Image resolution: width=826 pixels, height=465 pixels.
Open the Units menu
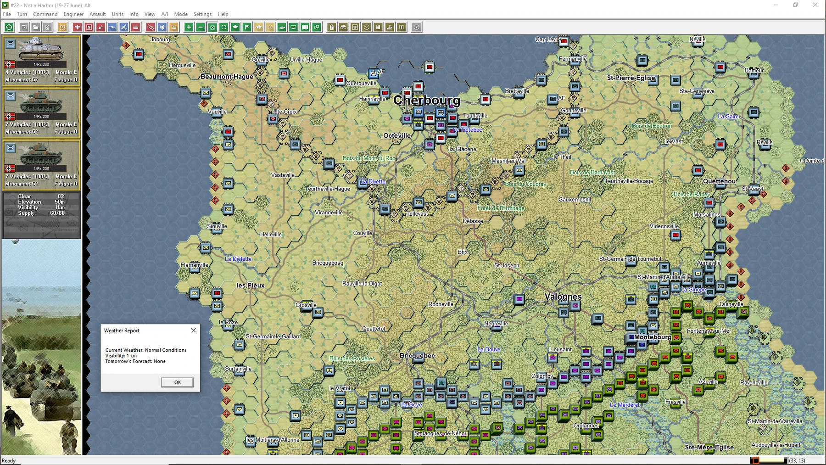(x=117, y=14)
